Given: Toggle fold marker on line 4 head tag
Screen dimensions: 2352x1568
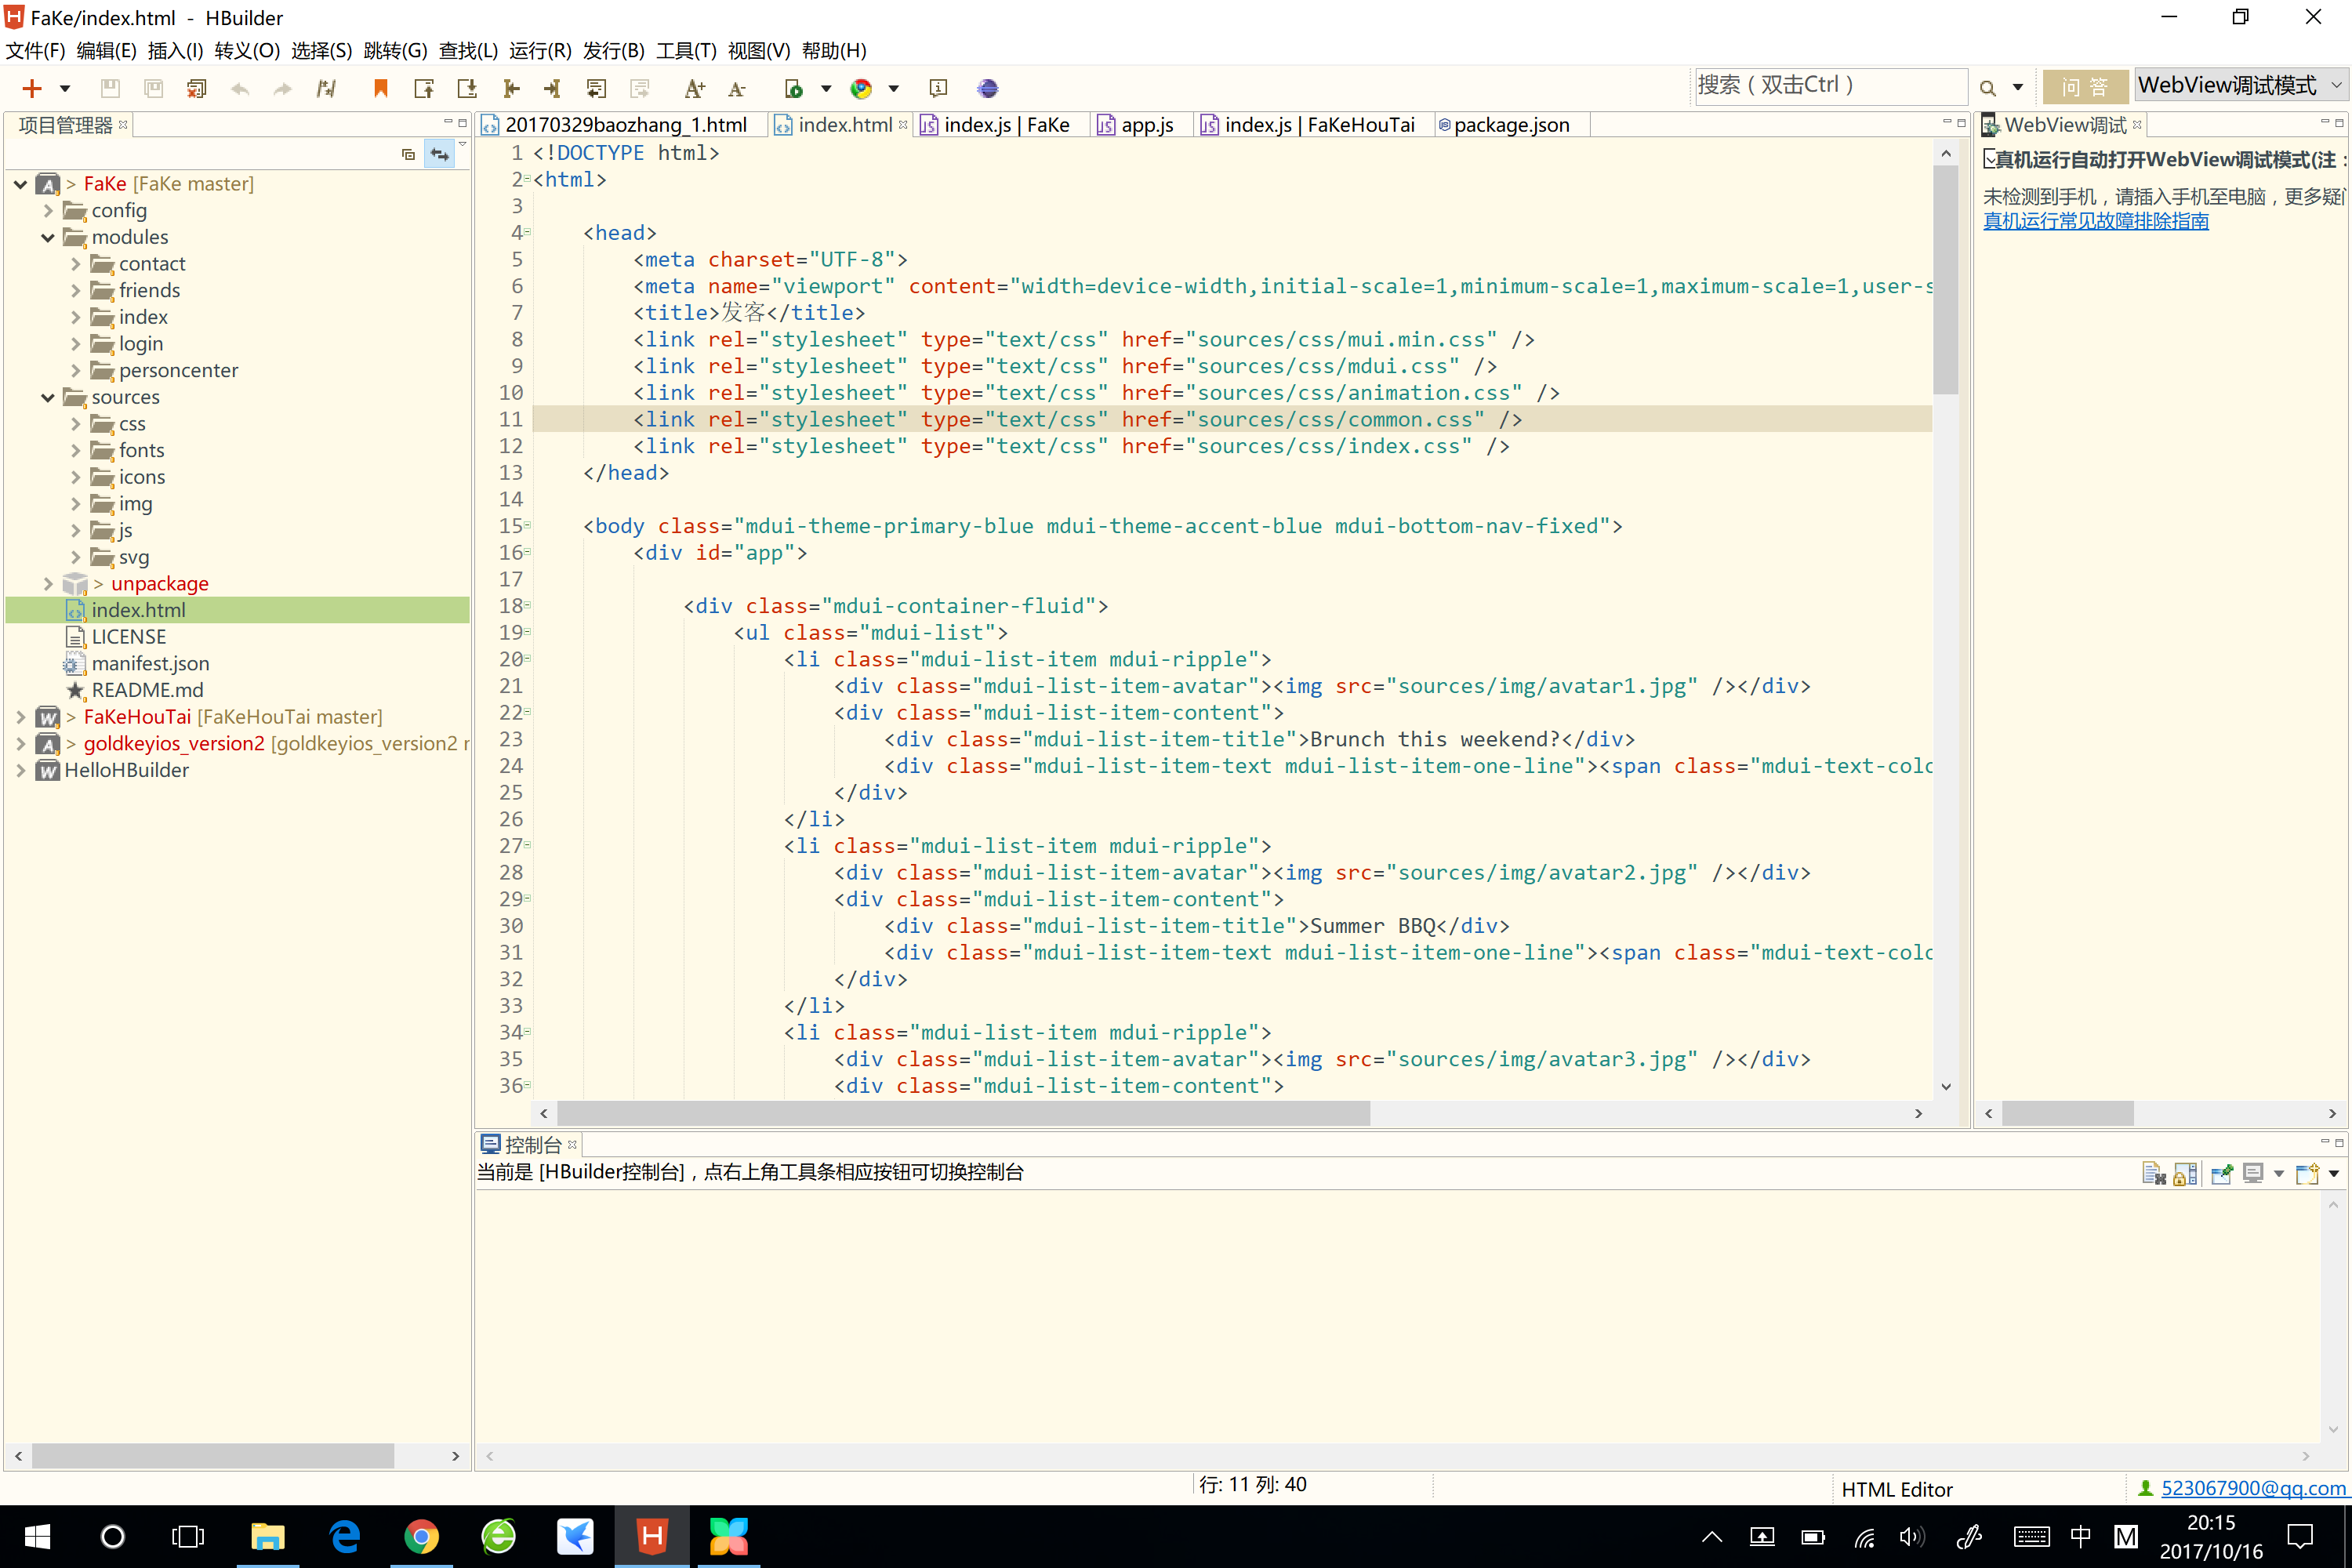Looking at the screenshot, I should point(528,233).
